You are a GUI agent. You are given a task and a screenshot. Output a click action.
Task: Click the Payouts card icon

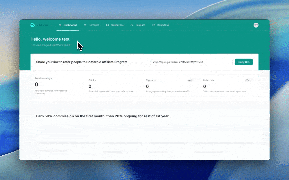pos(132,25)
